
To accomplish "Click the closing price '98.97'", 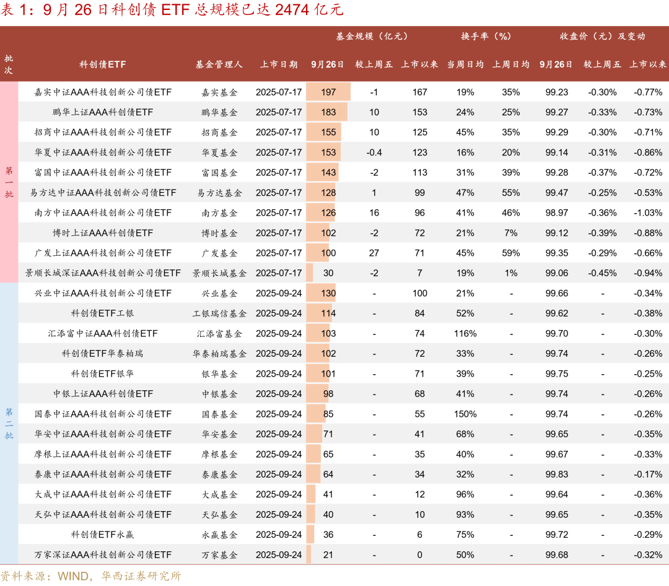I will click(556, 212).
